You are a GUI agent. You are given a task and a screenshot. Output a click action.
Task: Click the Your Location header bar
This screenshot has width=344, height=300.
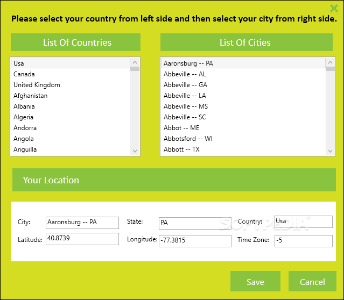tap(174, 180)
